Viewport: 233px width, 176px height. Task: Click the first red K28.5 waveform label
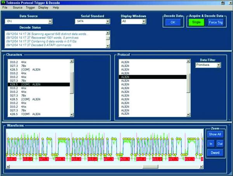click(x=60, y=159)
